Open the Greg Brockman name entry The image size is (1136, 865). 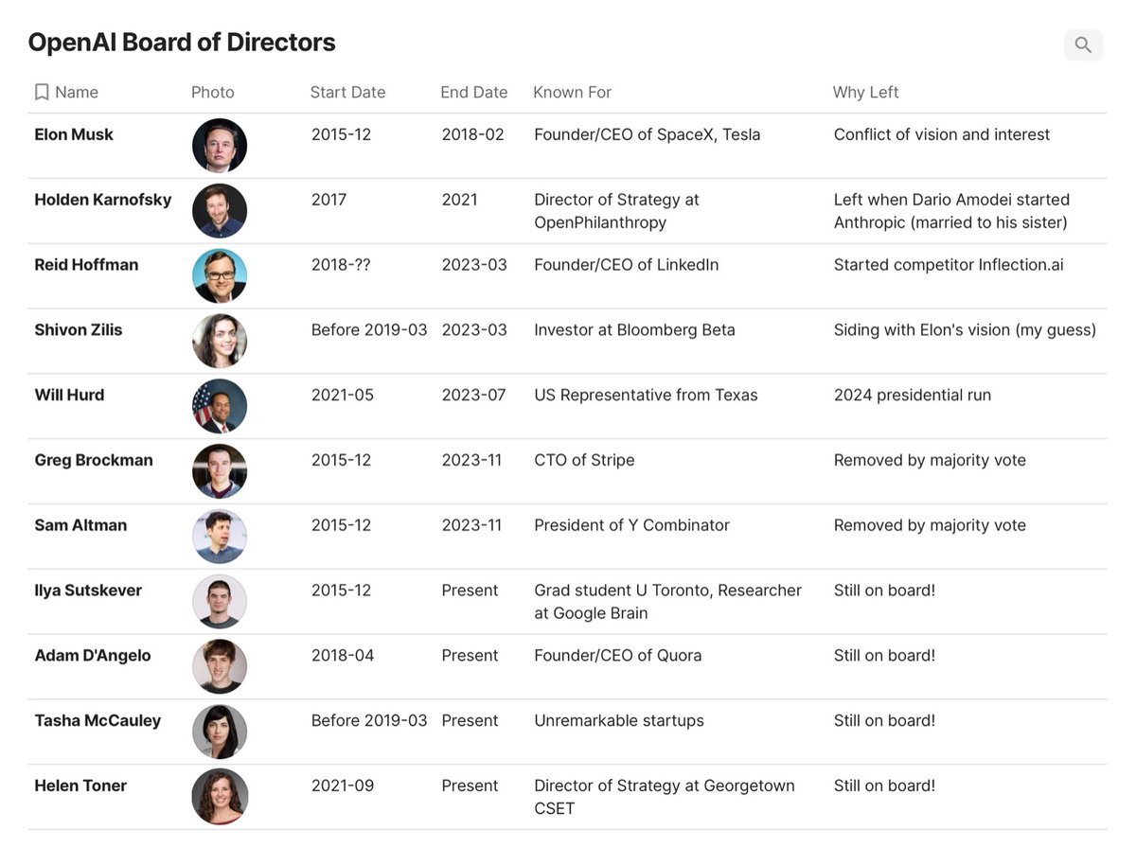pyautogui.click(x=94, y=460)
